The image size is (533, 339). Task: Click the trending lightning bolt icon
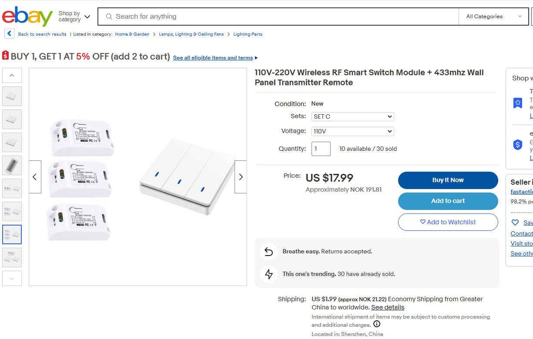tap(268, 274)
